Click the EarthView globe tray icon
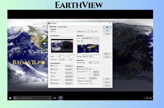 pos(147,98)
